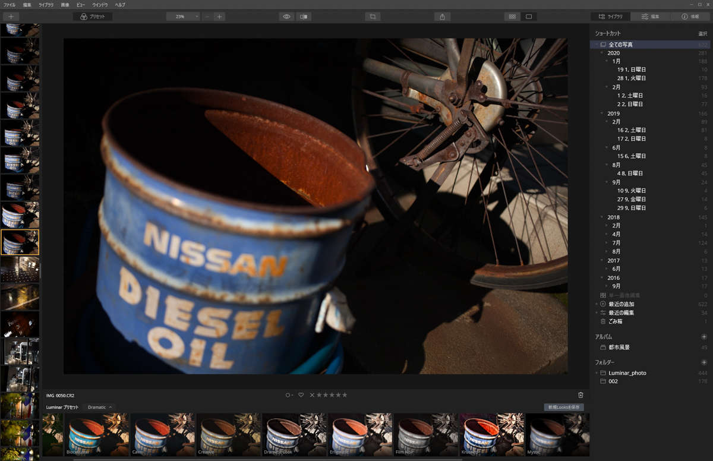Viewport: 713px width, 461px height.
Task: Click the presets strip horizontal scrollbar
Action: (x=267, y=459)
